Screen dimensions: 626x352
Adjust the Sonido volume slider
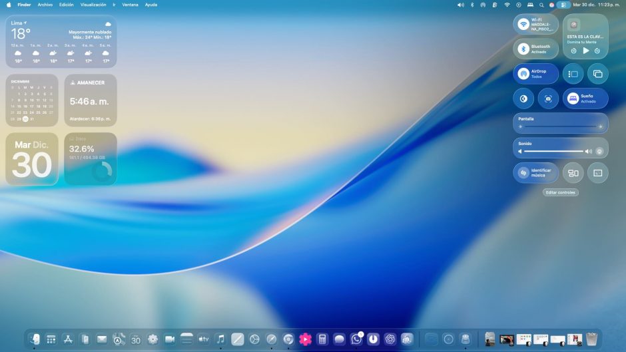click(554, 152)
